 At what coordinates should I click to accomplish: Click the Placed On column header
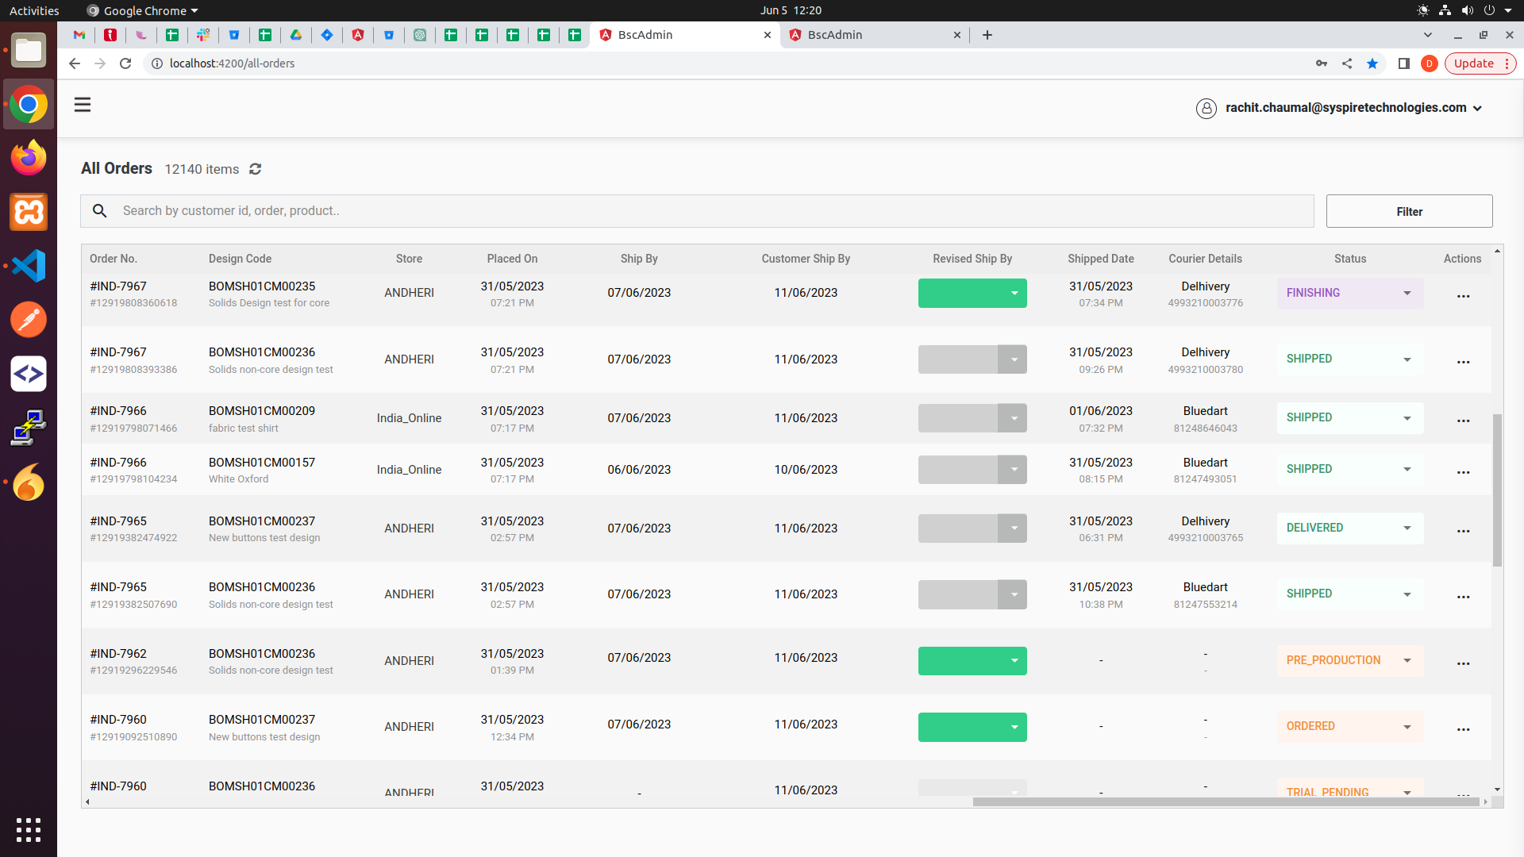pyautogui.click(x=512, y=259)
